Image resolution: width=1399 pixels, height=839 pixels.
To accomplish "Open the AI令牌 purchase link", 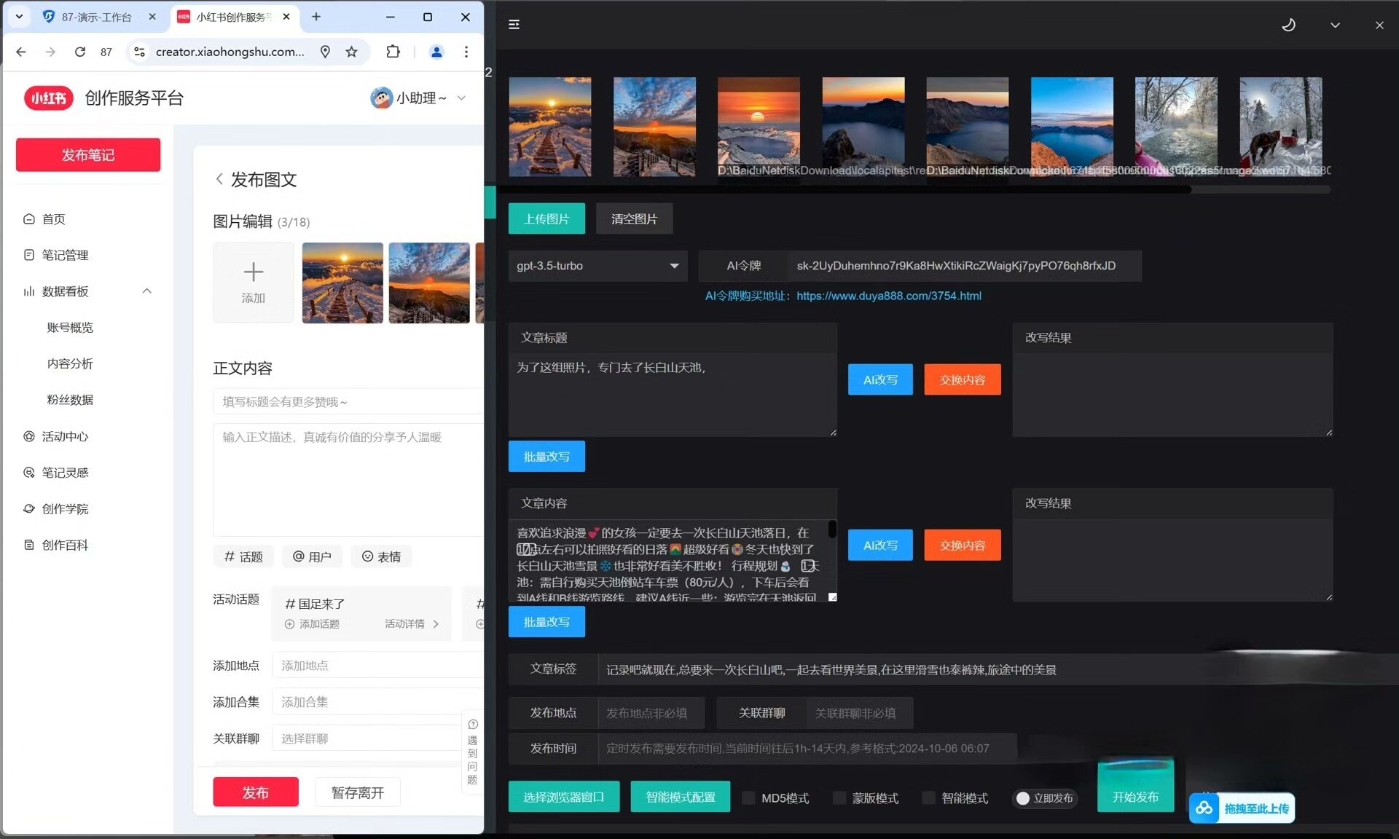I will coord(888,296).
